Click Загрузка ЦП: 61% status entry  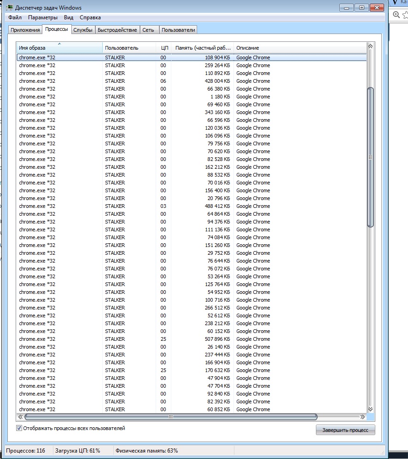pos(78,451)
